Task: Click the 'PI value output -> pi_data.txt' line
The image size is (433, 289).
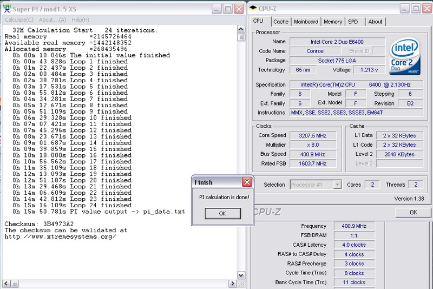Action: 99,212
